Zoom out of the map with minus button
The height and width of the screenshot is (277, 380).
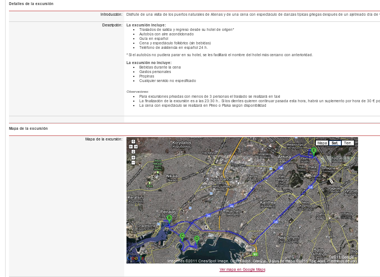tap(133, 164)
